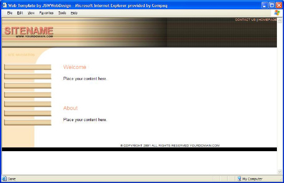This screenshot has width=284, height=183.
Task: Go to the HOMEPAGE link
Action: click(268, 20)
